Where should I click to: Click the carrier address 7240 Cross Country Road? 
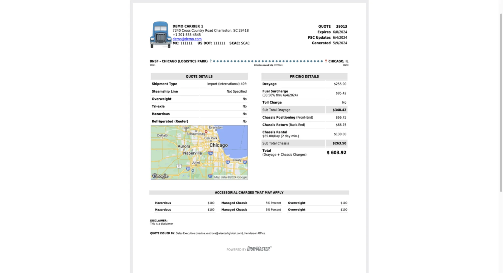211,30
